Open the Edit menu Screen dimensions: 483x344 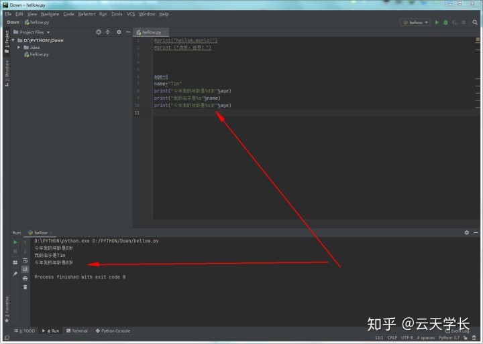point(19,14)
